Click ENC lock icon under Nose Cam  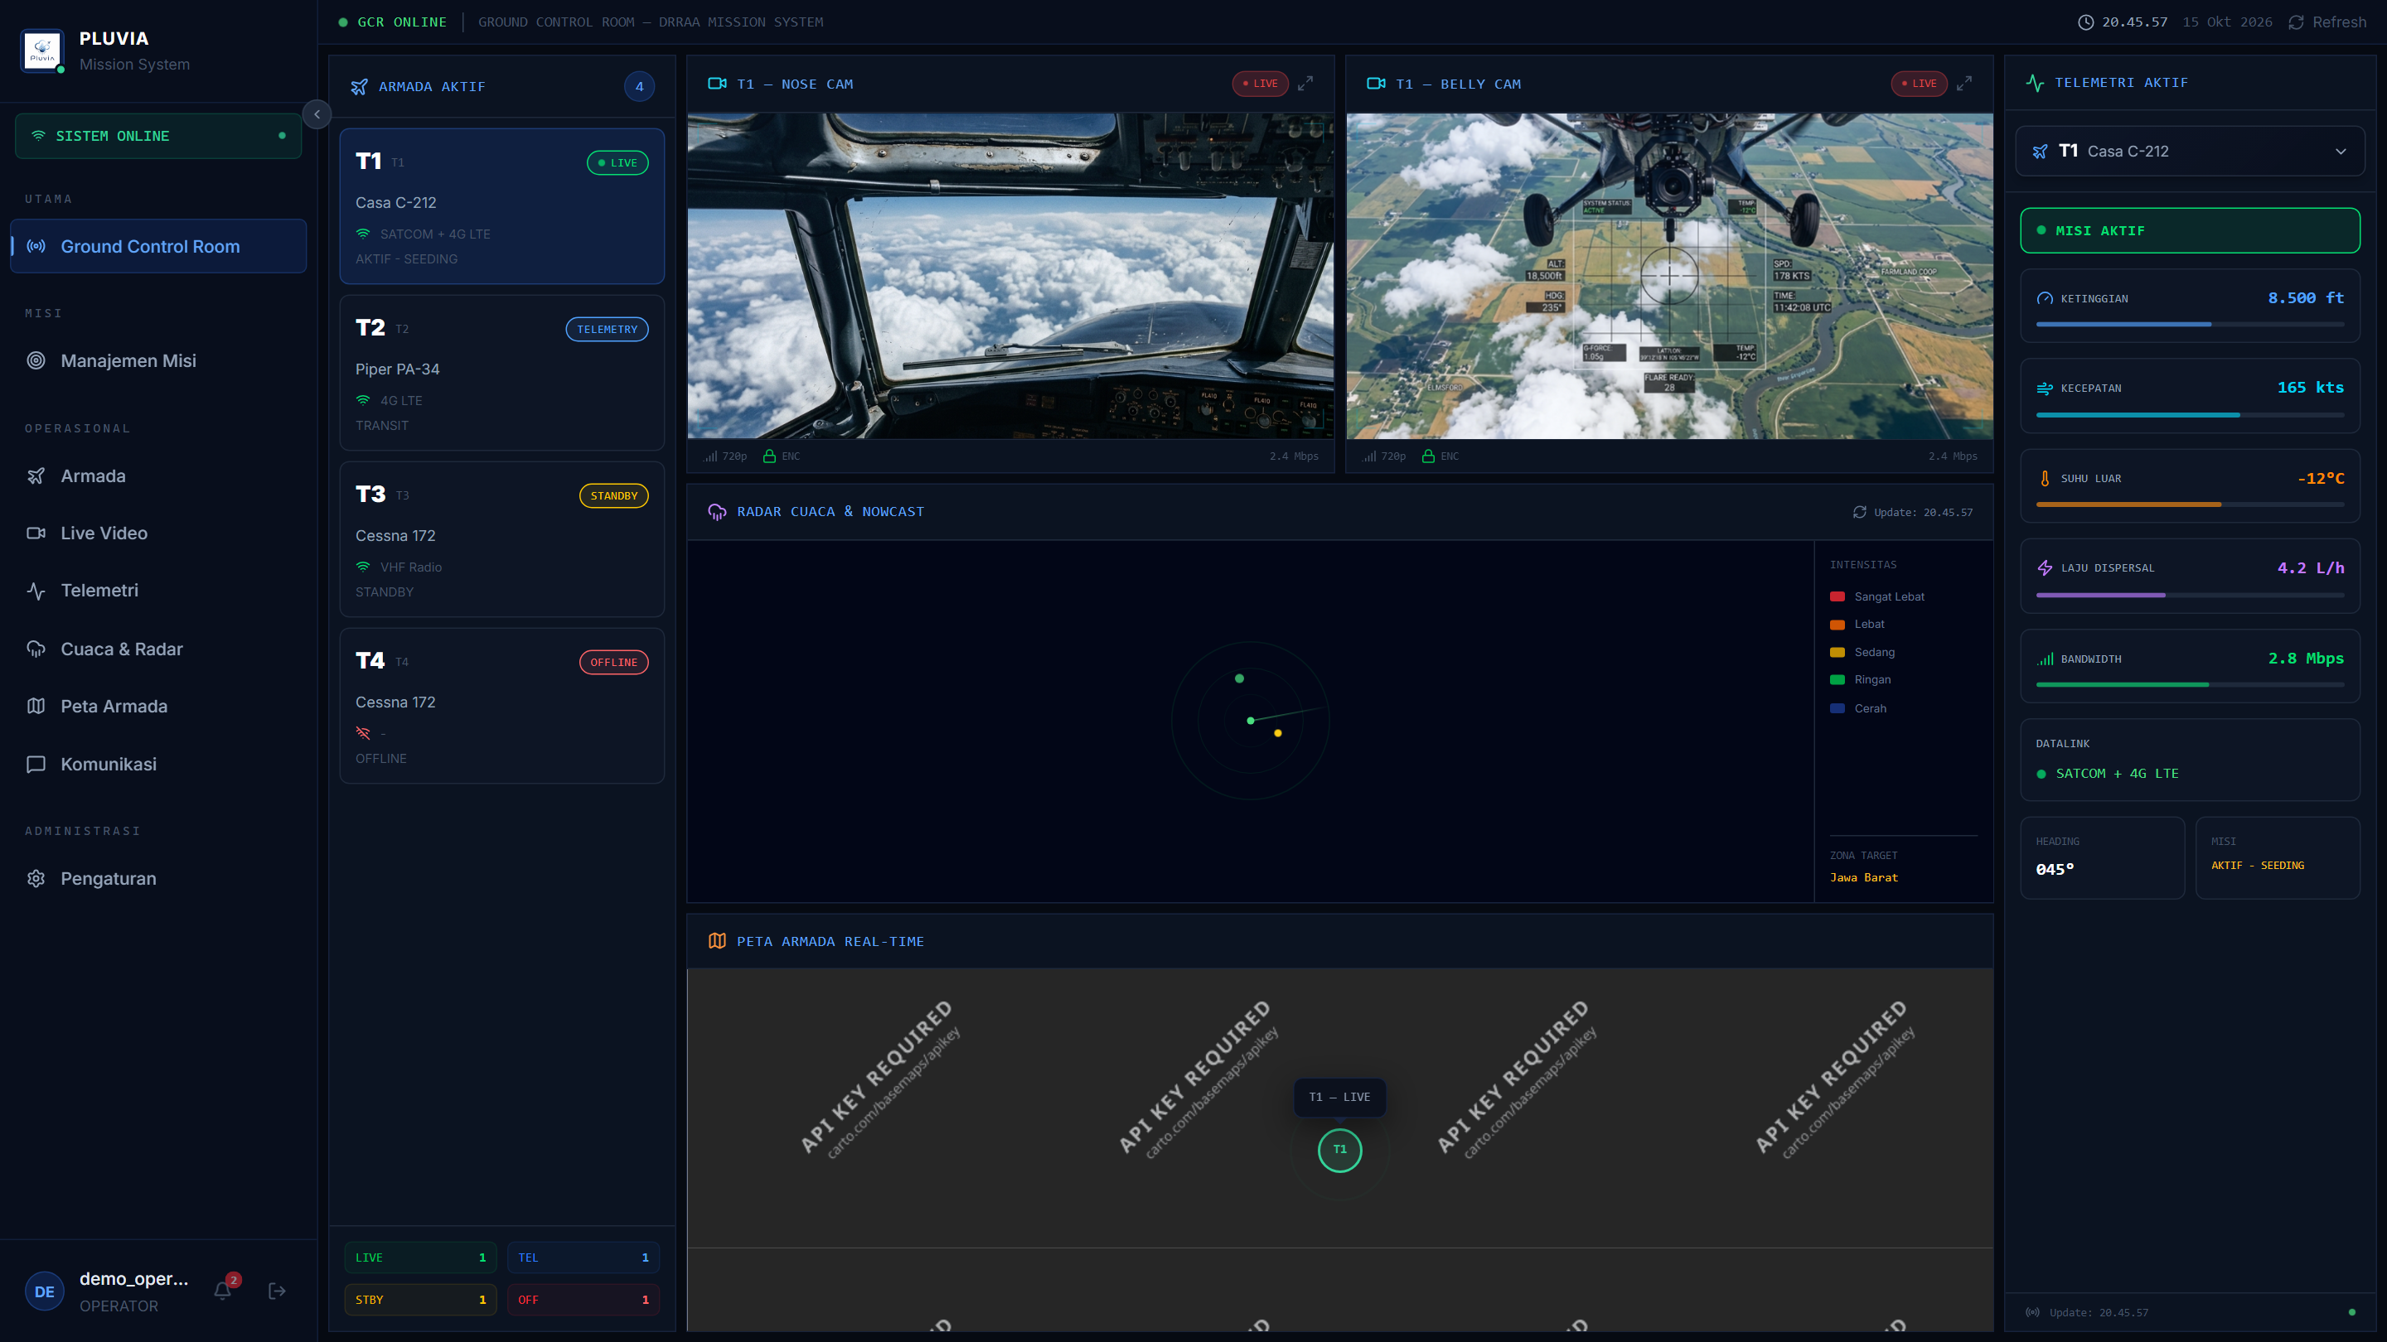pyautogui.click(x=769, y=456)
